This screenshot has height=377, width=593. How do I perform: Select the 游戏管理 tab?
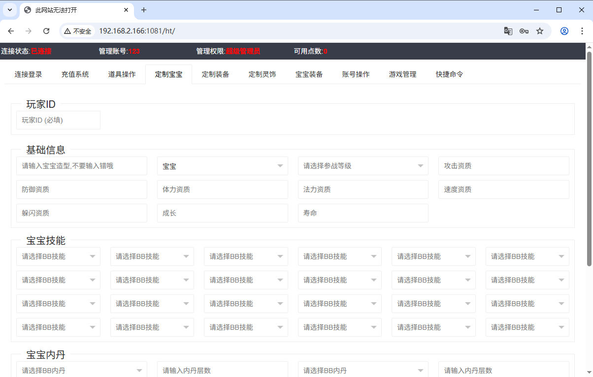point(402,74)
